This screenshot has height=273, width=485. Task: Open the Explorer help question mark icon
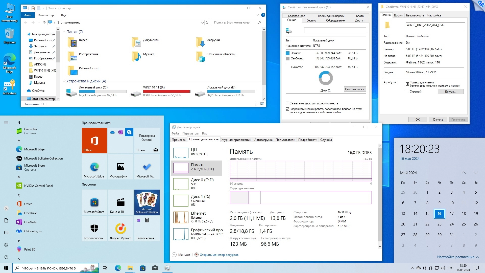click(x=263, y=15)
